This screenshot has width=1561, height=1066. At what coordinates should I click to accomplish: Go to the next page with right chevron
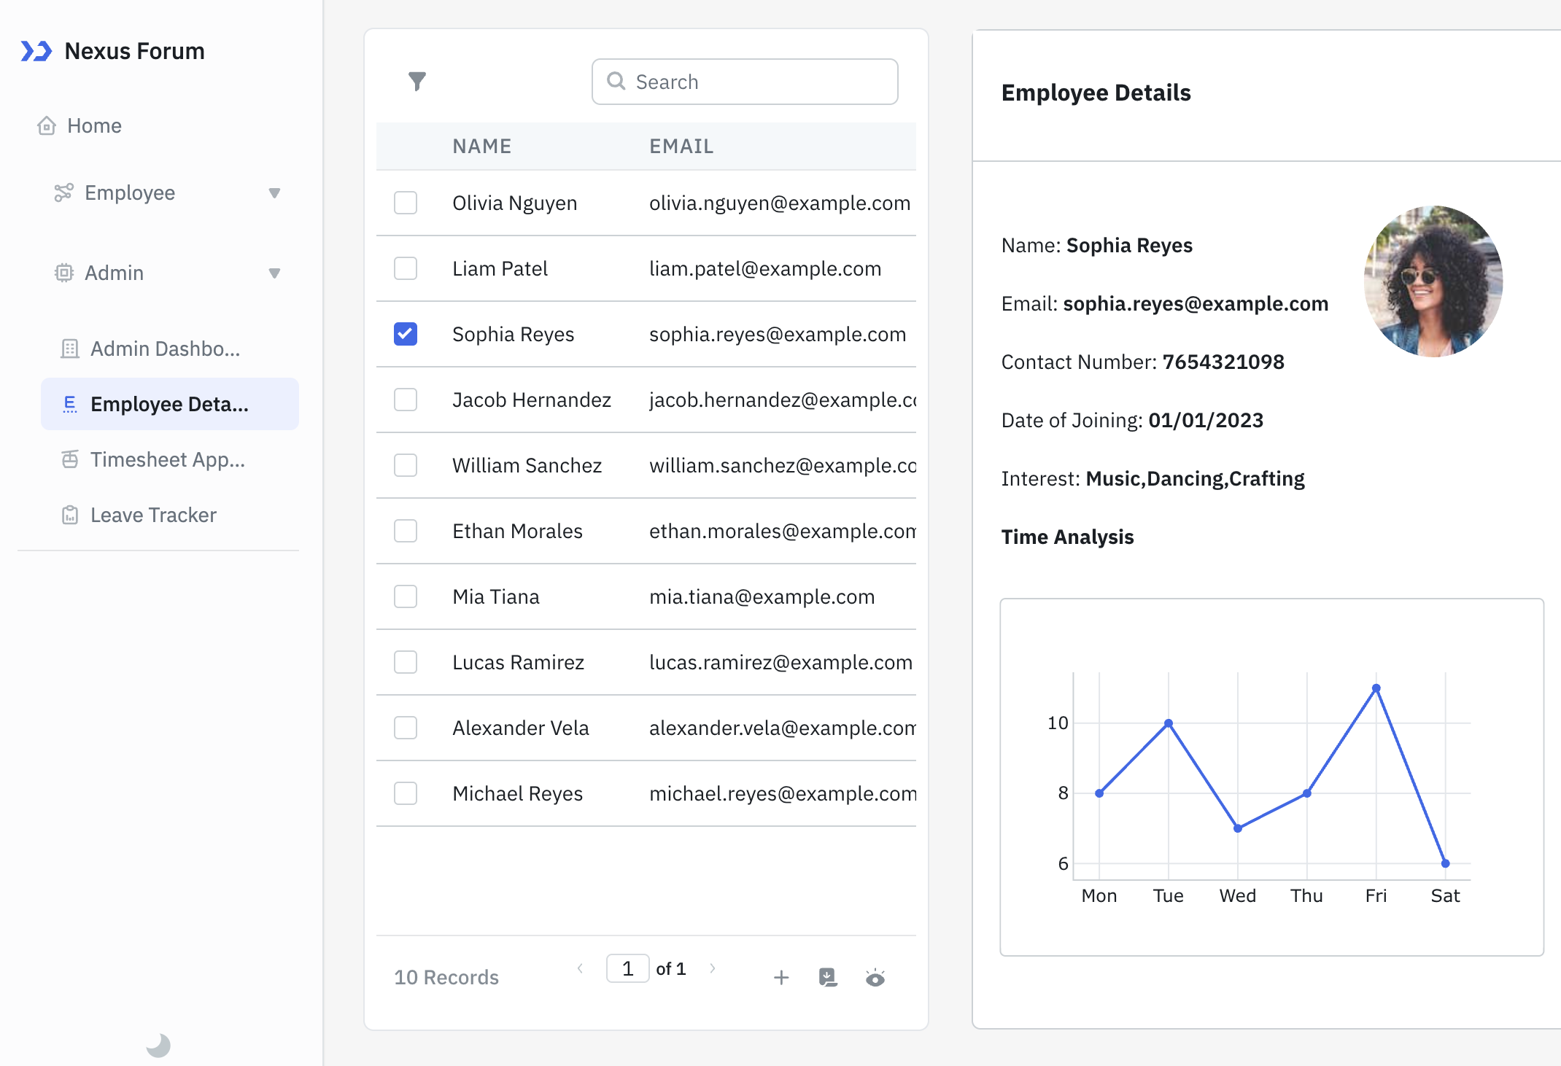click(x=713, y=968)
